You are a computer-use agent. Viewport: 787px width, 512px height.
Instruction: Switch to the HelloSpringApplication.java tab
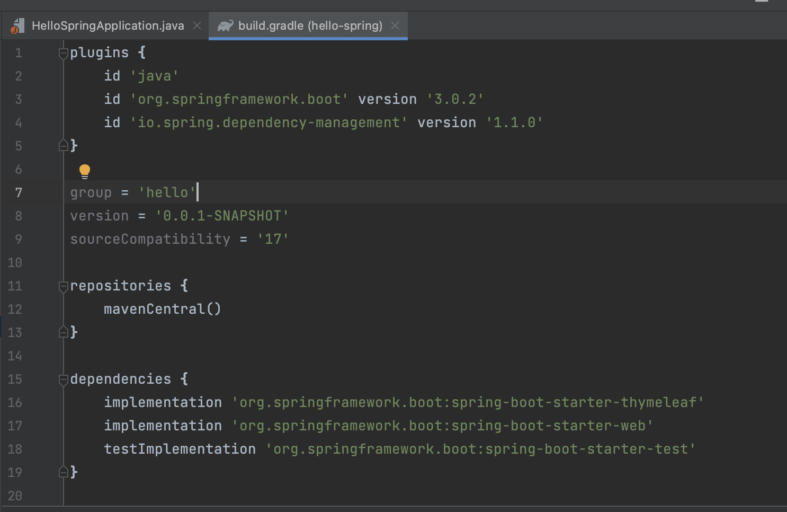(x=108, y=25)
